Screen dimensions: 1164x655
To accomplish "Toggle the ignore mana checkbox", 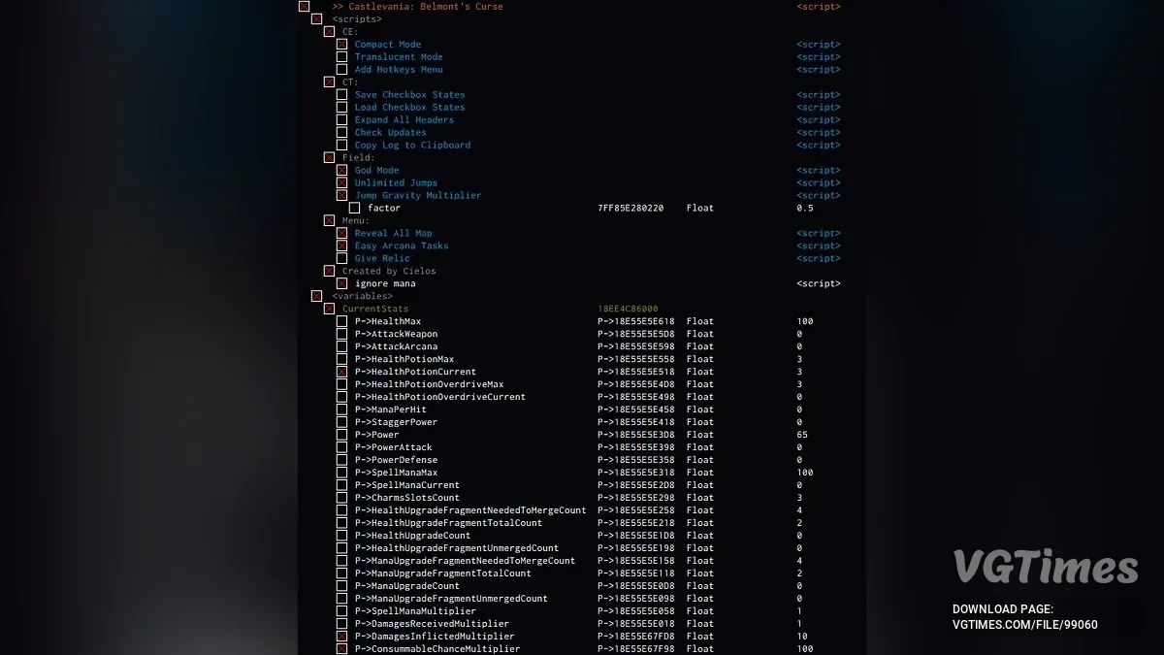I will tap(341, 284).
